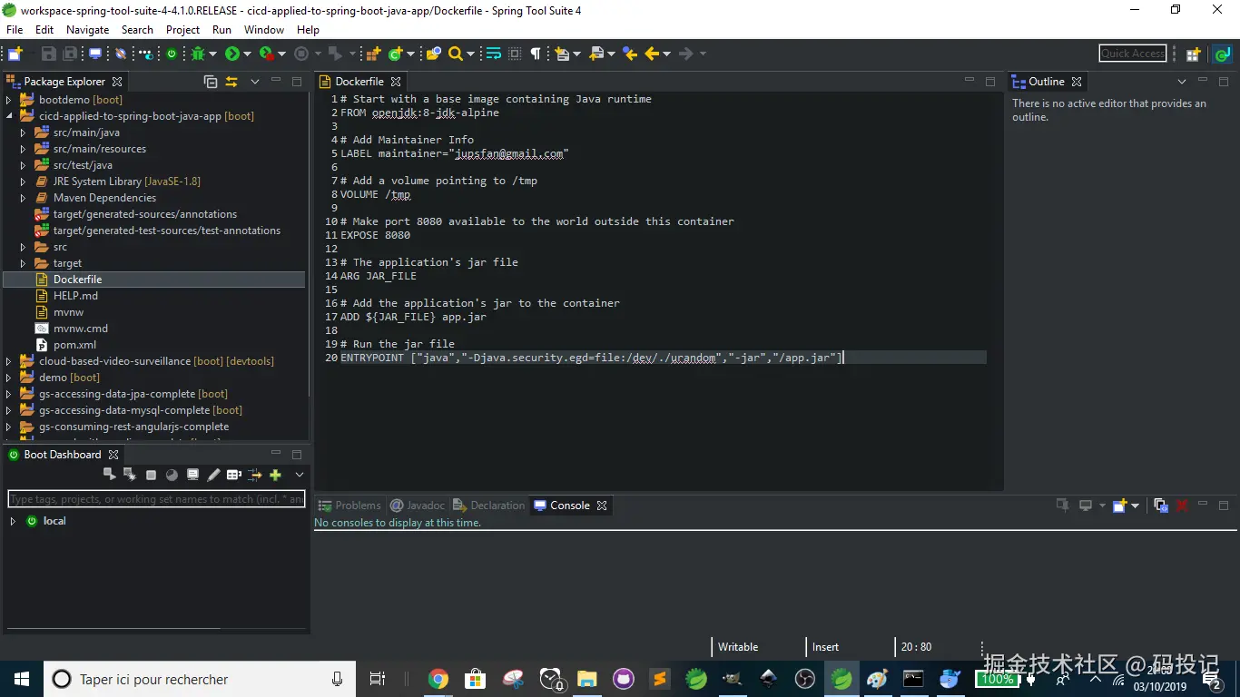
Task: Open Boot Dashboard view menu chevron
Action: 299,475
